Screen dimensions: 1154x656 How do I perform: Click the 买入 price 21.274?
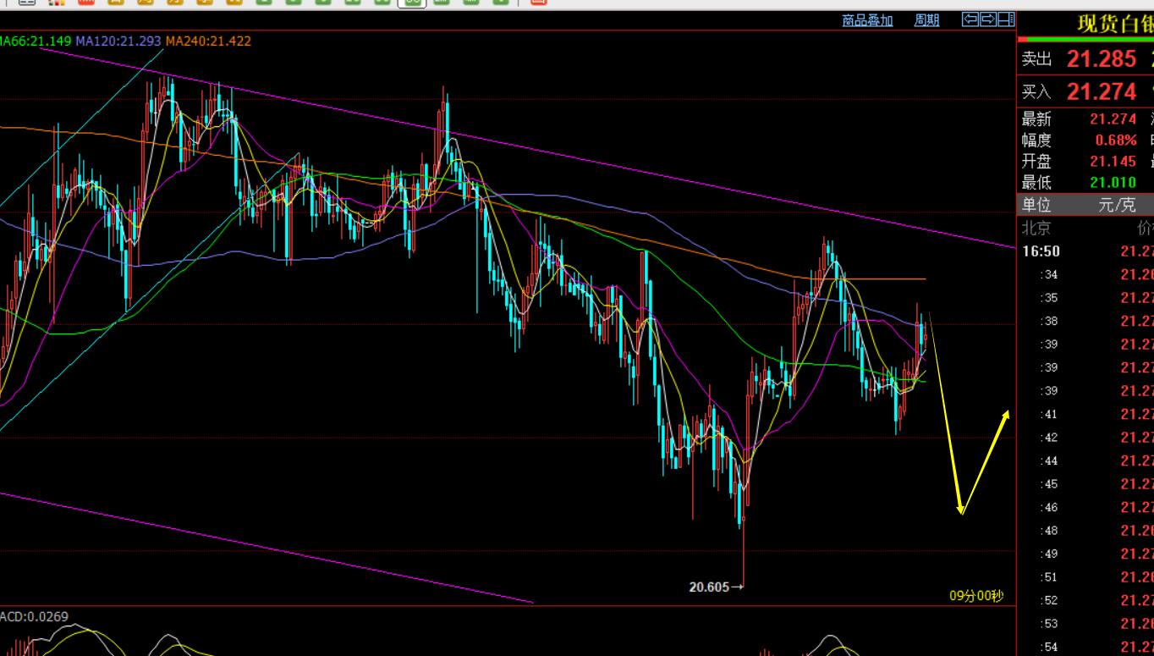[1102, 91]
